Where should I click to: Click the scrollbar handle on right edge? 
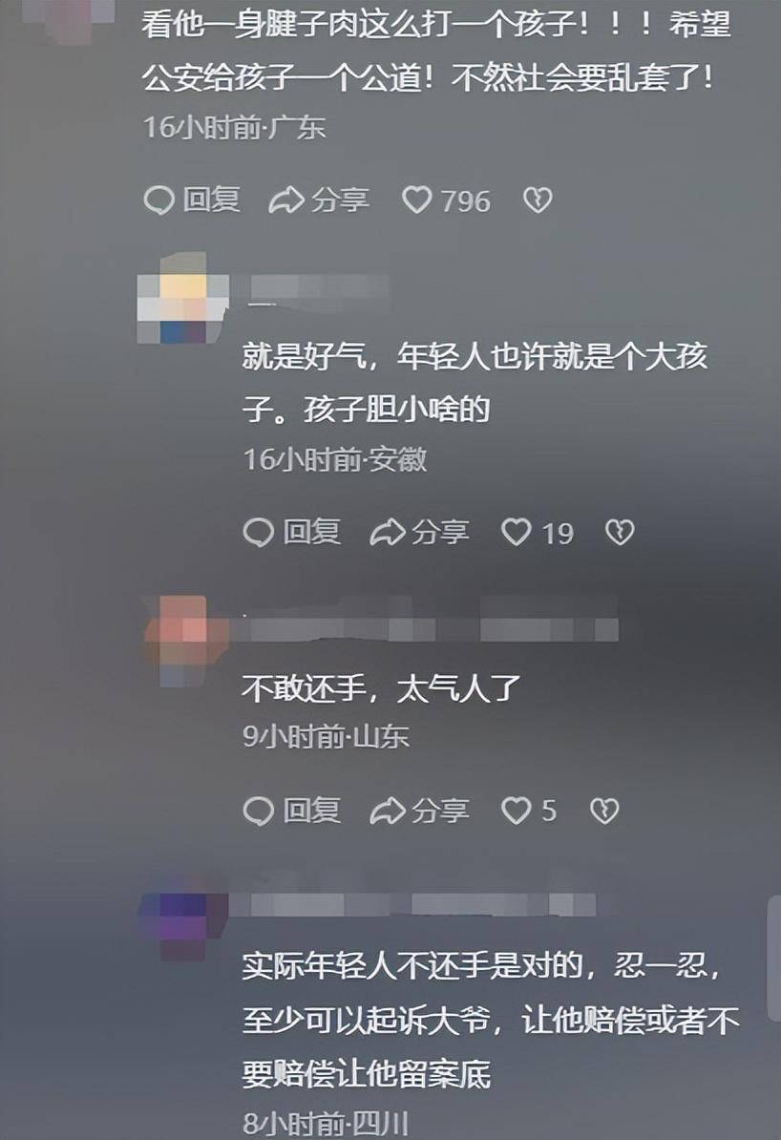(775, 959)
